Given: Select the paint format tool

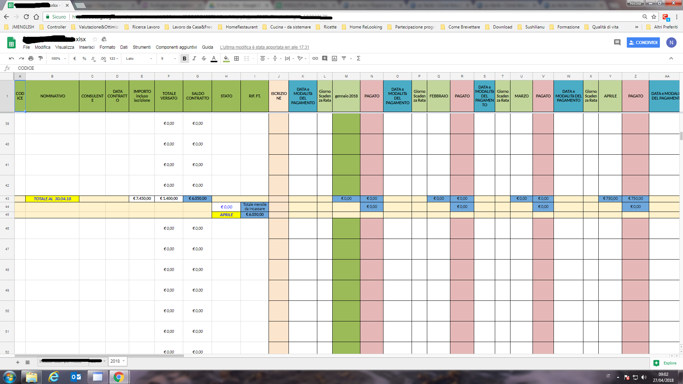Looking at the screenshot, I should [41, 58].
